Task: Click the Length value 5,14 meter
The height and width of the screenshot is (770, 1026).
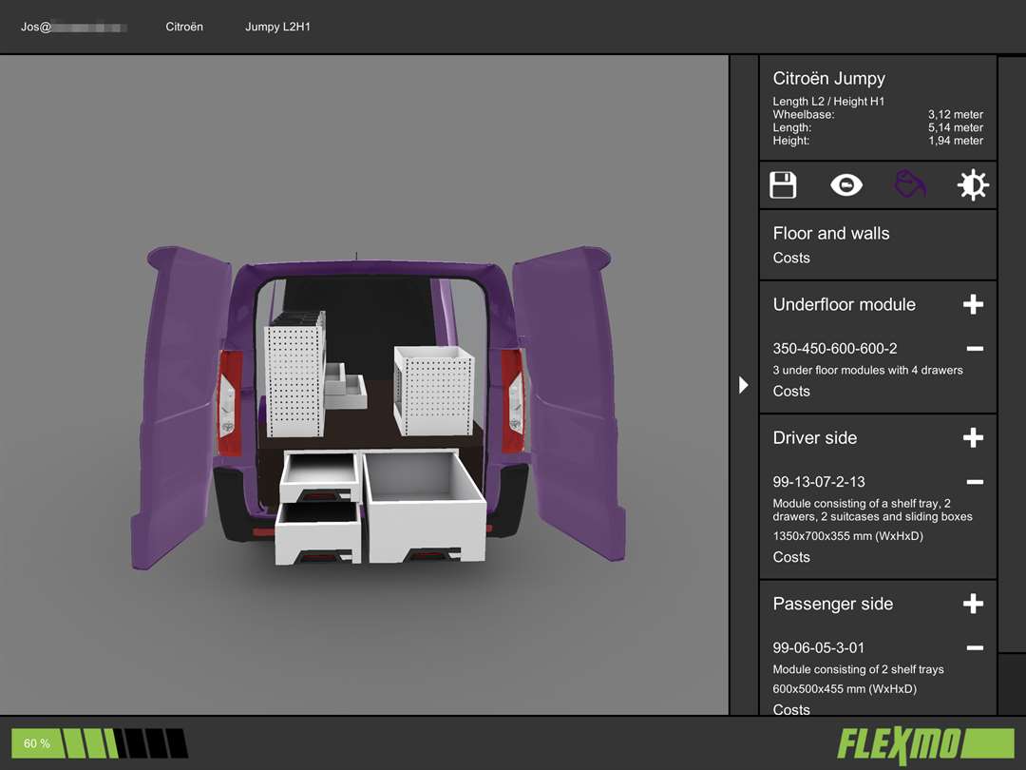Action: (x=956, y=127)
